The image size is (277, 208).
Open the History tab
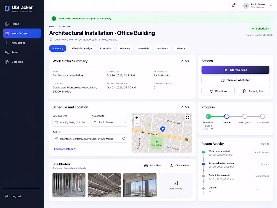tap(181, 48)
